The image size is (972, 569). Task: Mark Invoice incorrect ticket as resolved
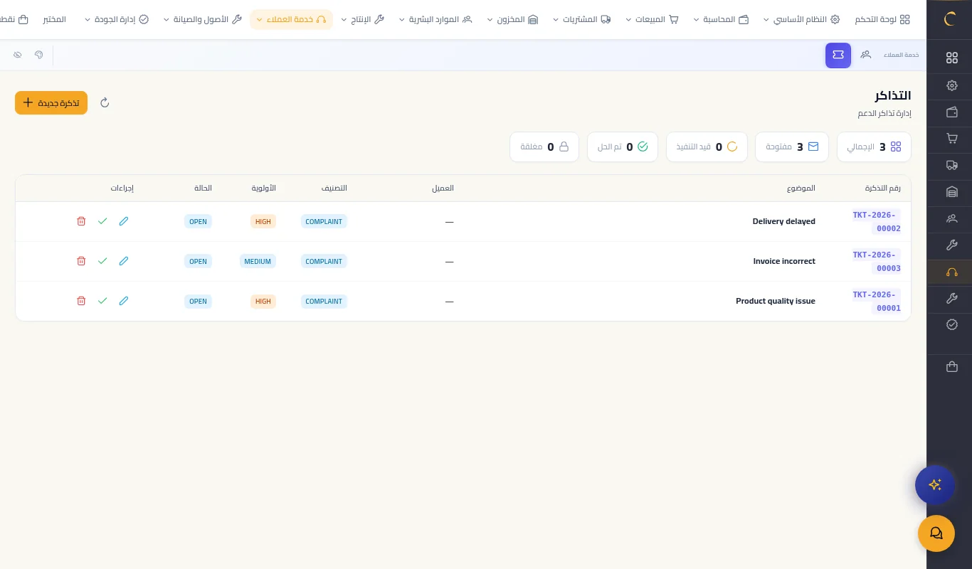click(102, 261)
